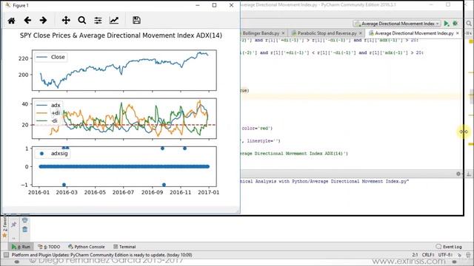Click the Close legend entry in price chart
The image size is (474, 266).
(x=51, y=57)
